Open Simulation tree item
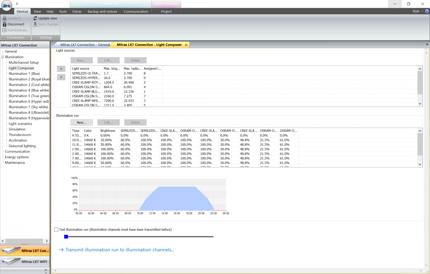430x274 pixels. click(x=17, y=129)
